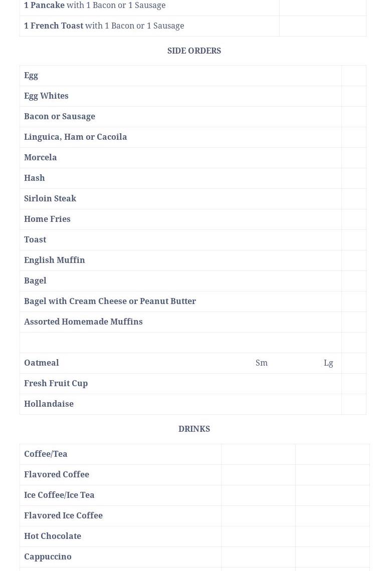Click the Hollandaise side order
This screenshot has height=571, width=386.
pyautogui.click(x=49, y=404)
